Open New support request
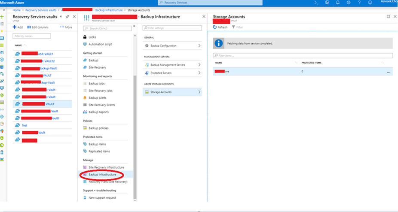The height and width of the screenshot is (212, 398). coord(102,197)
